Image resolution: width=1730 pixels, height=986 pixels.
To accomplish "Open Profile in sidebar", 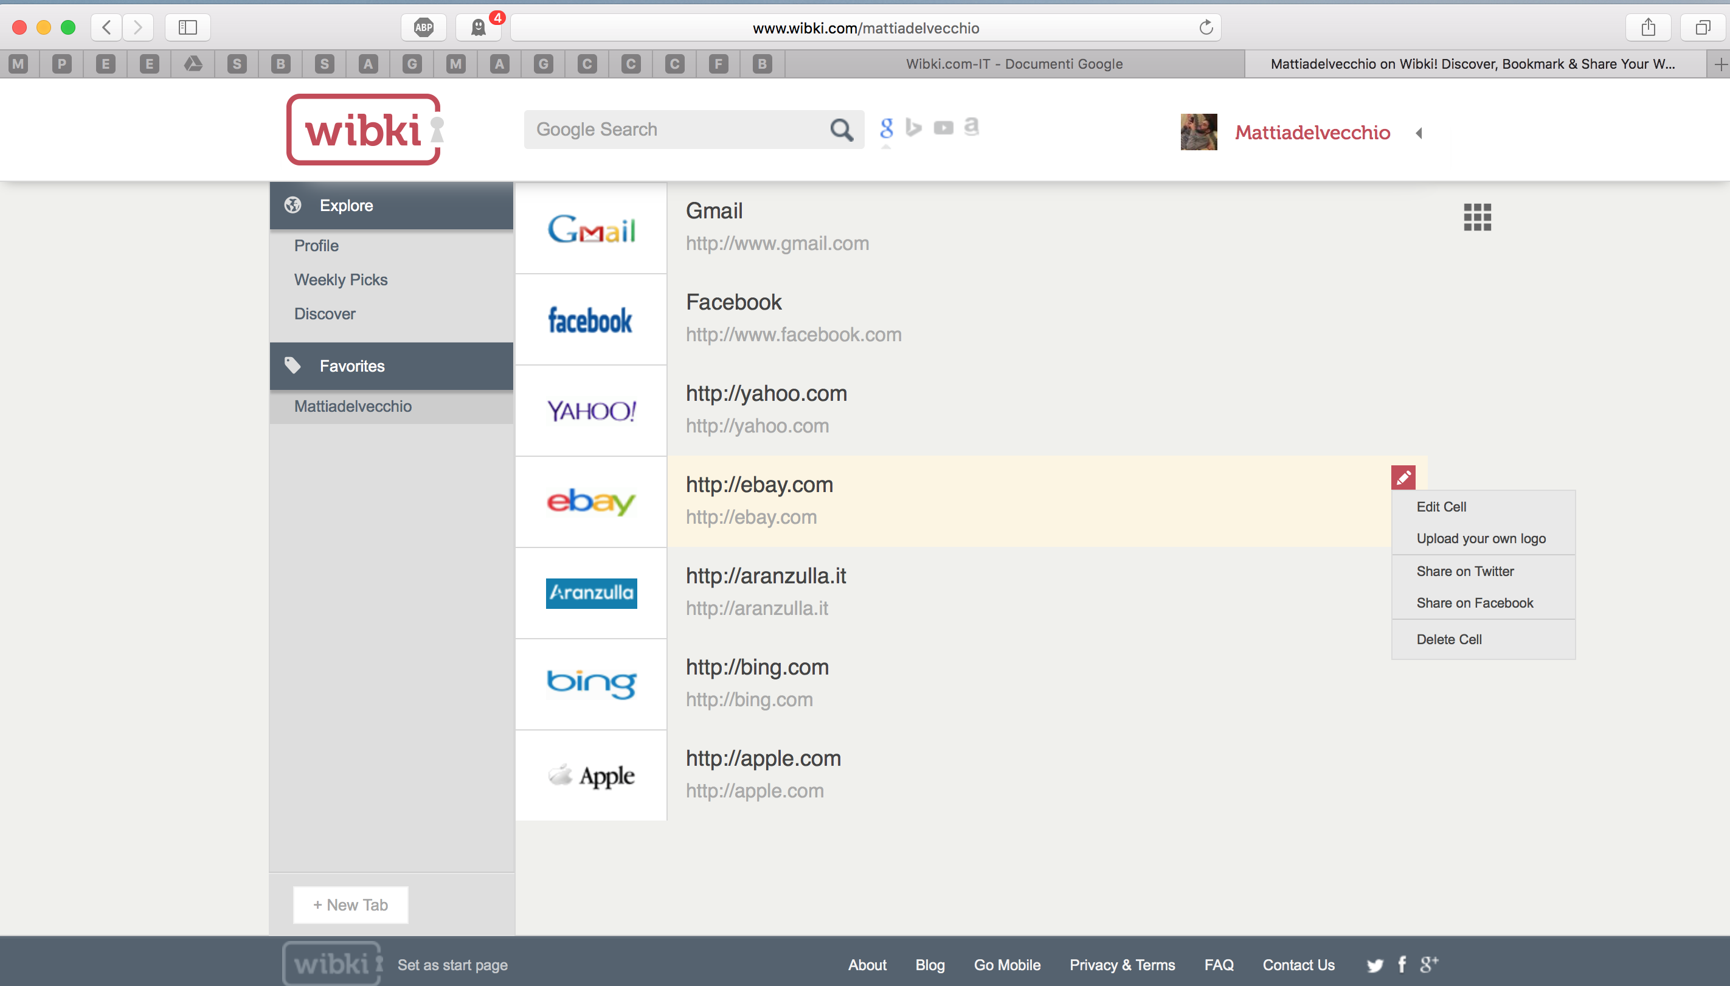I will pyautogui.click(x=316, y=245).
